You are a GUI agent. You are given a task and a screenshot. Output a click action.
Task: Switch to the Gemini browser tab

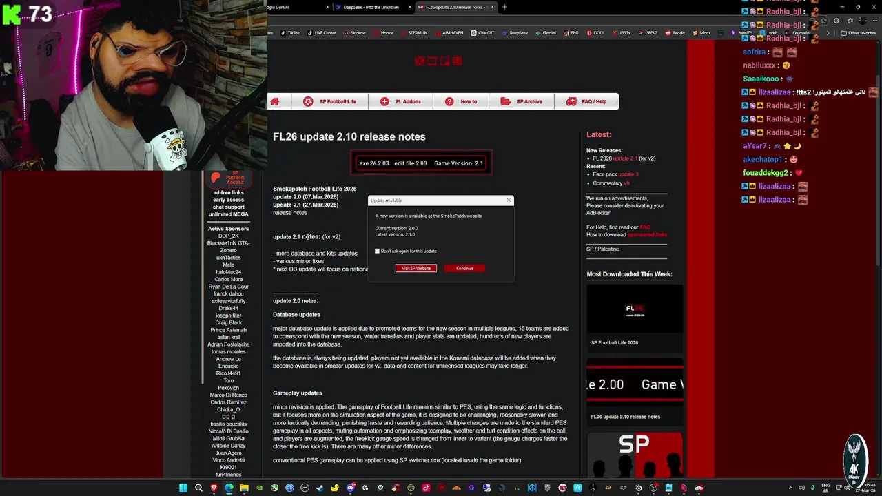[296, 7]
